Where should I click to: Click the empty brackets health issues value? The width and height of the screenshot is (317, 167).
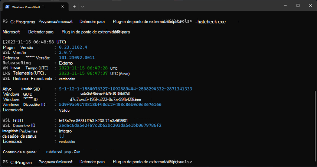point(62,136)
